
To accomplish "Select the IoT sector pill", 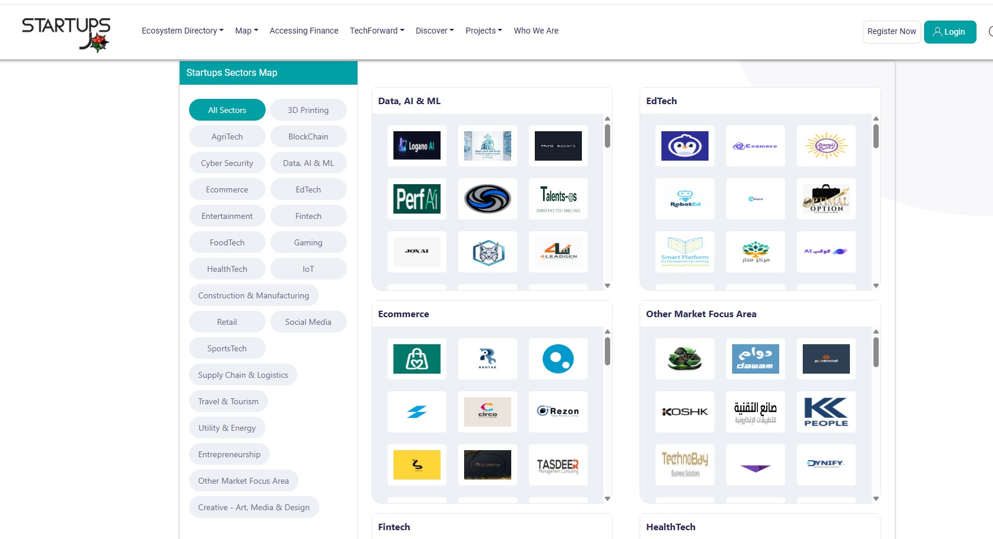I will (309, 269).
